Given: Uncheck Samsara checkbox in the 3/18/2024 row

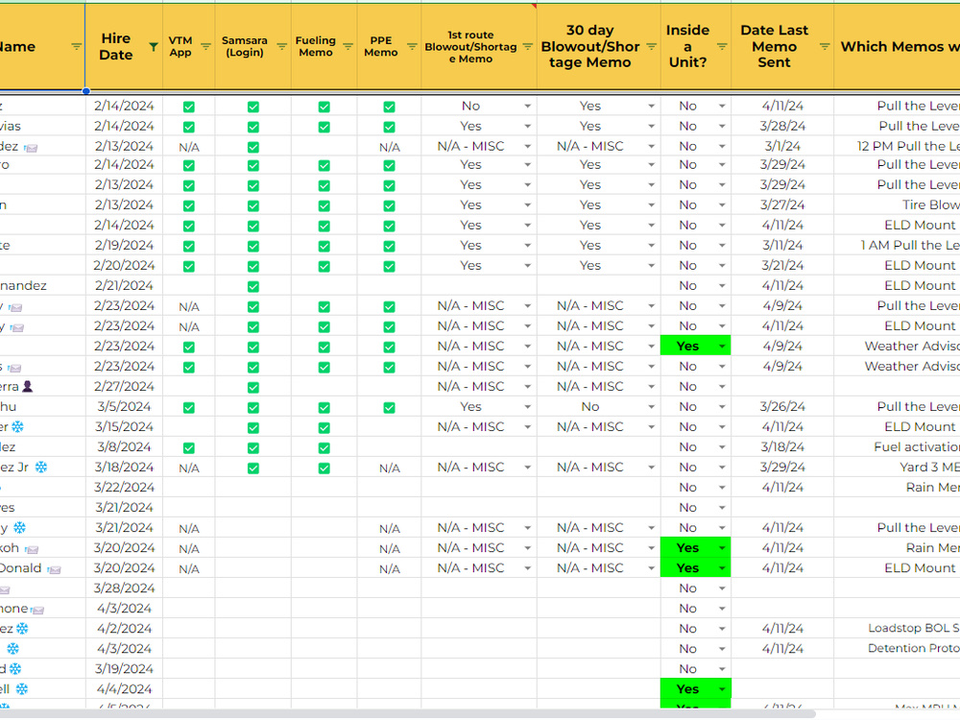Looking at the screenshot, I should click(252, 468).
